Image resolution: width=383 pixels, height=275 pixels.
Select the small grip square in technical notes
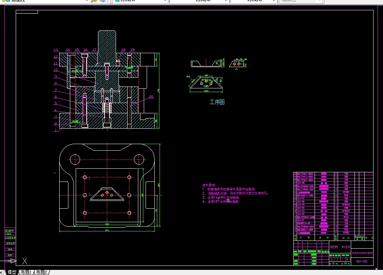click(x=228, y=200)
